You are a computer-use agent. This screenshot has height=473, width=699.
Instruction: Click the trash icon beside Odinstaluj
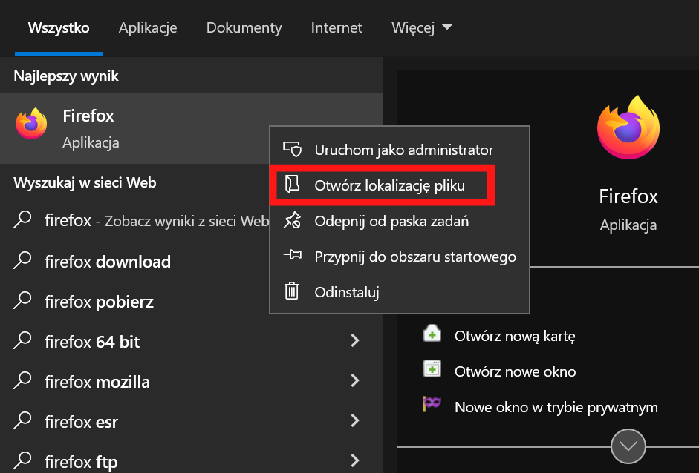pyautogui.click(x=291, y=291)
